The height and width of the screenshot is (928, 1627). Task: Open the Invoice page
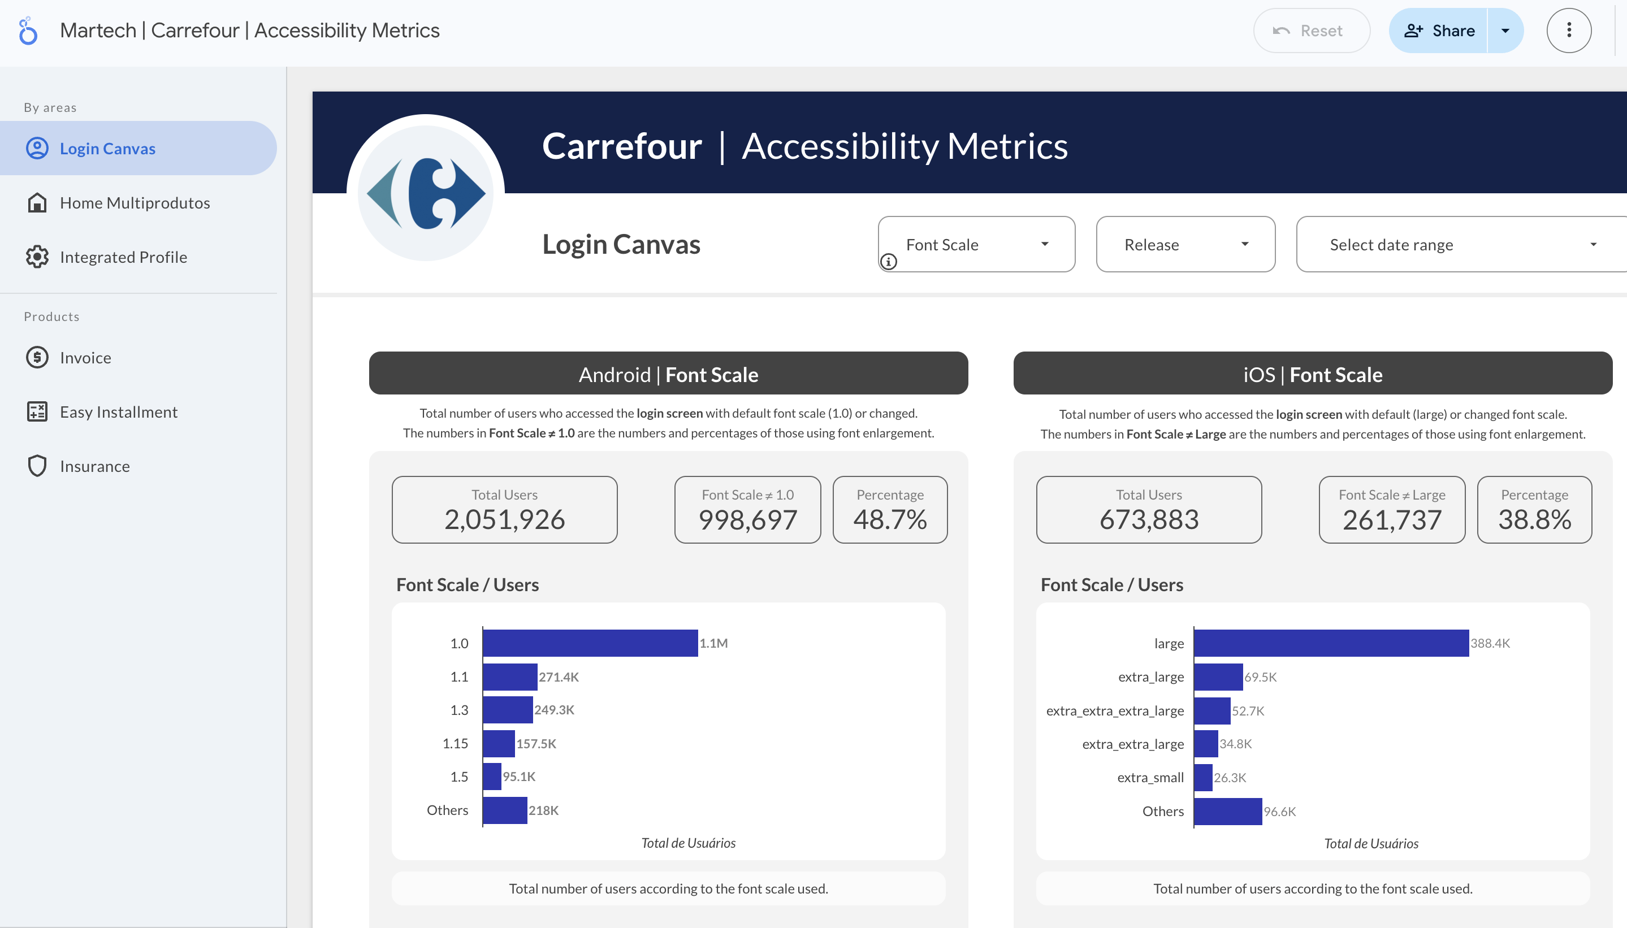pyautogui.click(x=139, y=357)
